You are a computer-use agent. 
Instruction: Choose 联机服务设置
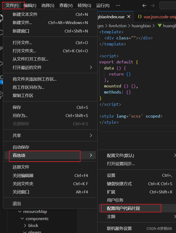pos(137,229)
